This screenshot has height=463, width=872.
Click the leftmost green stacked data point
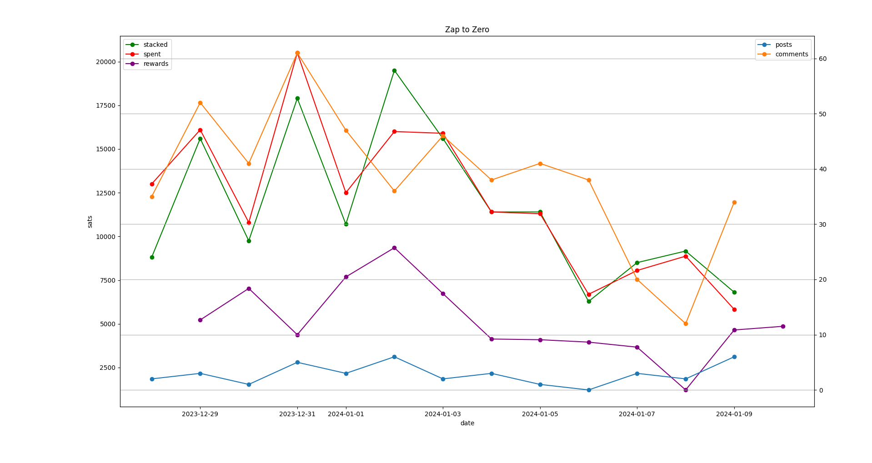(x=152, y=257)
